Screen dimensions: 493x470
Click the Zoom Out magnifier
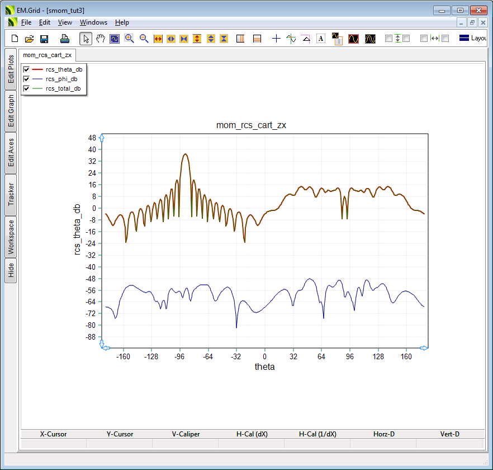point(144,39)
